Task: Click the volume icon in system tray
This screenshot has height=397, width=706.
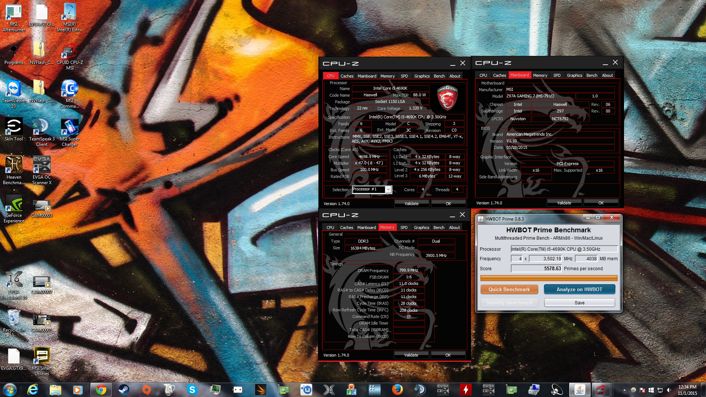Action: (669, 390)
